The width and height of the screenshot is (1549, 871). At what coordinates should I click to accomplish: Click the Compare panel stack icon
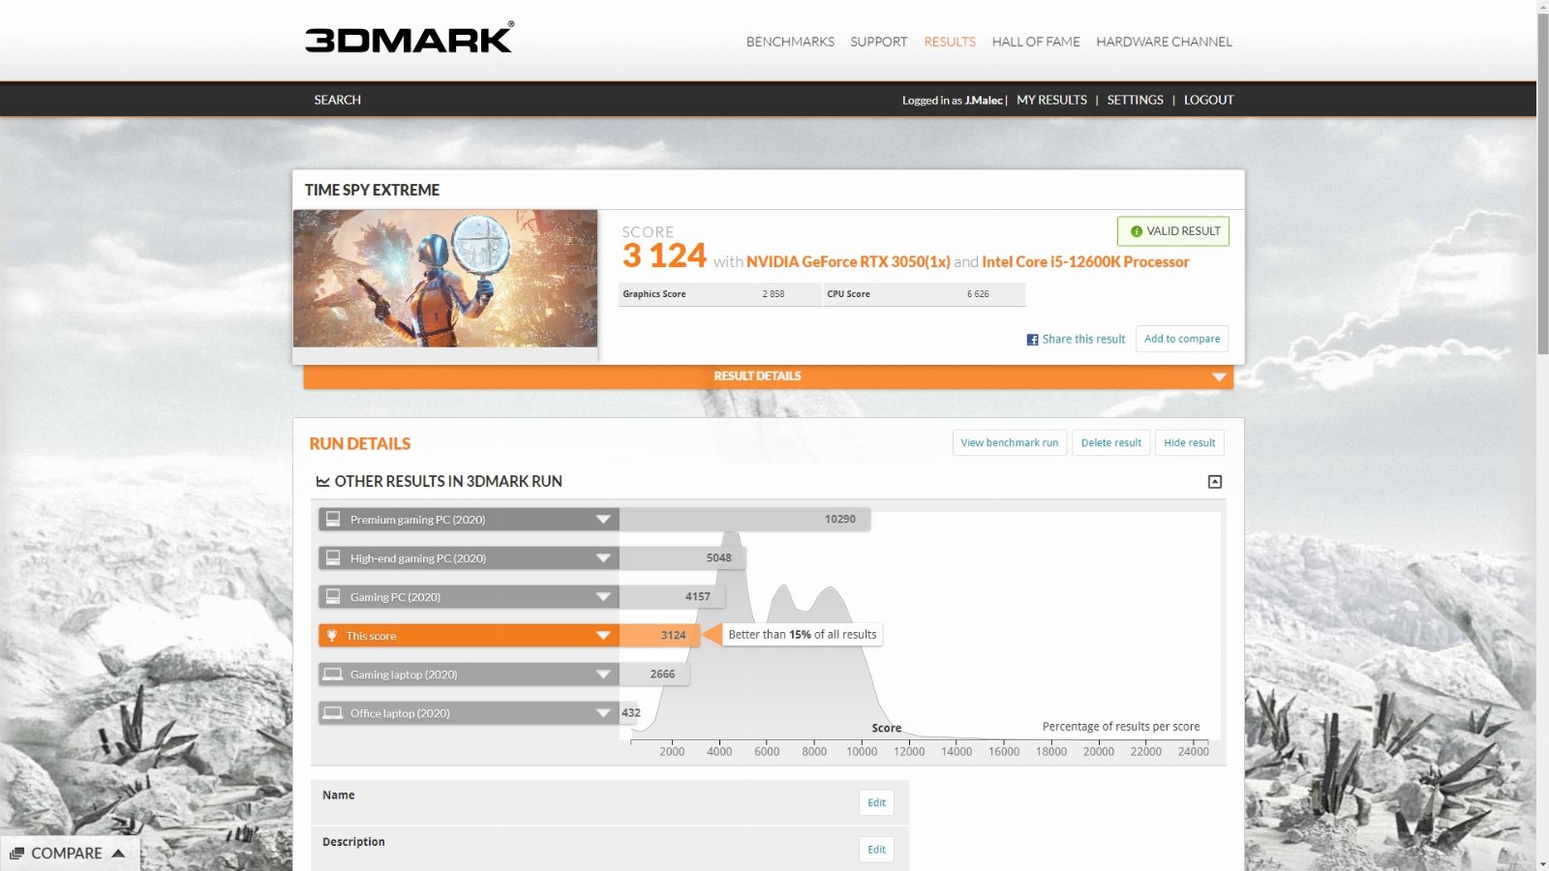point(16,854)
